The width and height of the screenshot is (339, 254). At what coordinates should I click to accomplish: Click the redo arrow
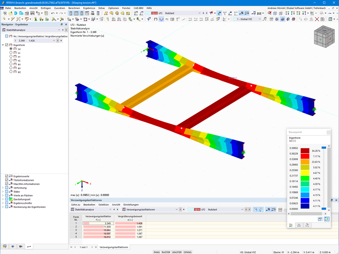[61, 13]
